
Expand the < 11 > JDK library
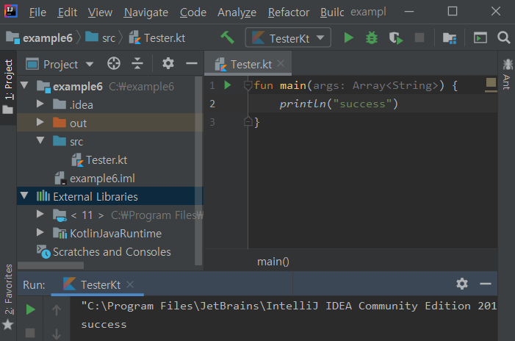point(40,214)
